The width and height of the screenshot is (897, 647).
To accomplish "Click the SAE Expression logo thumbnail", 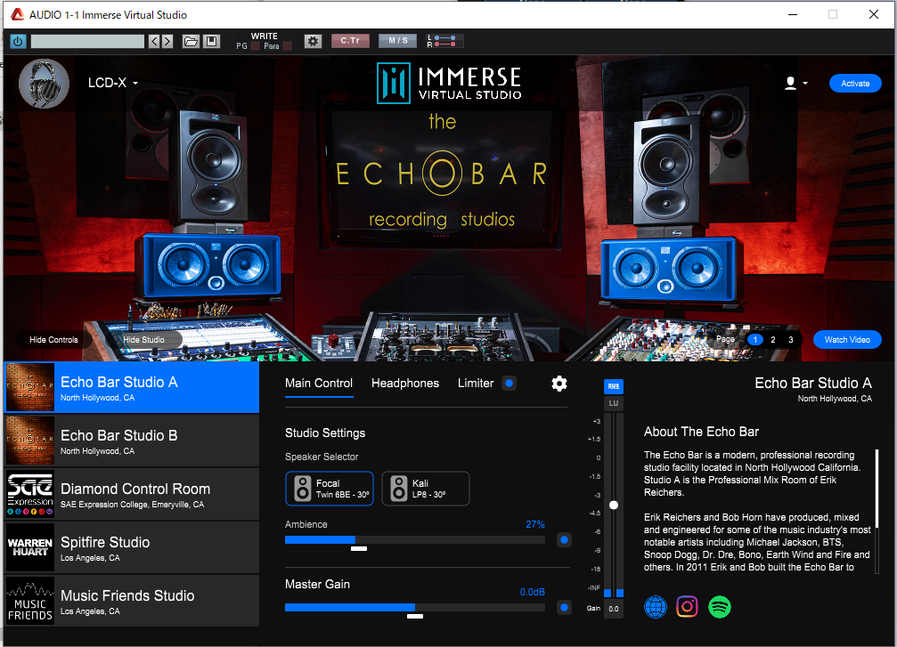I will coord(29,494).
